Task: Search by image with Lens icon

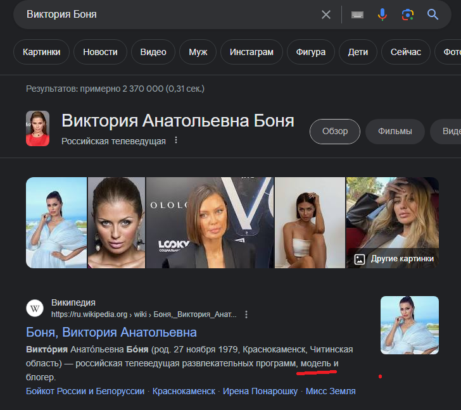Action: [407, 15]
